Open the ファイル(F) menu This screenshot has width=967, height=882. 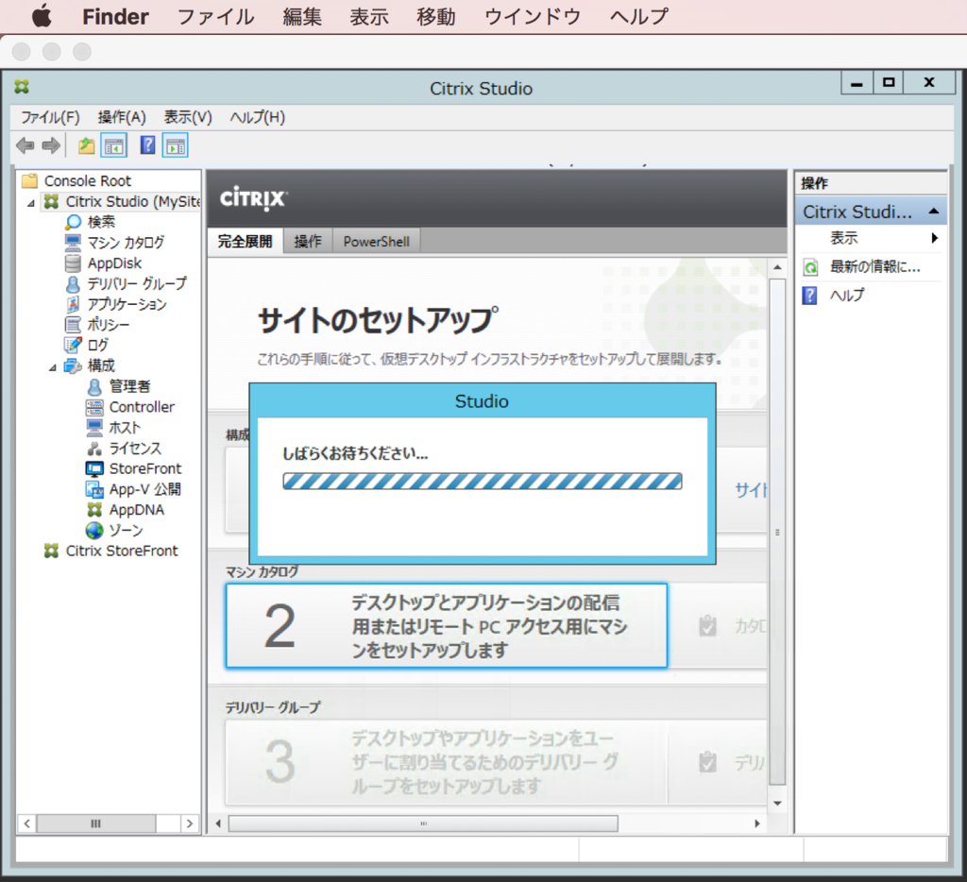(51, 117)
